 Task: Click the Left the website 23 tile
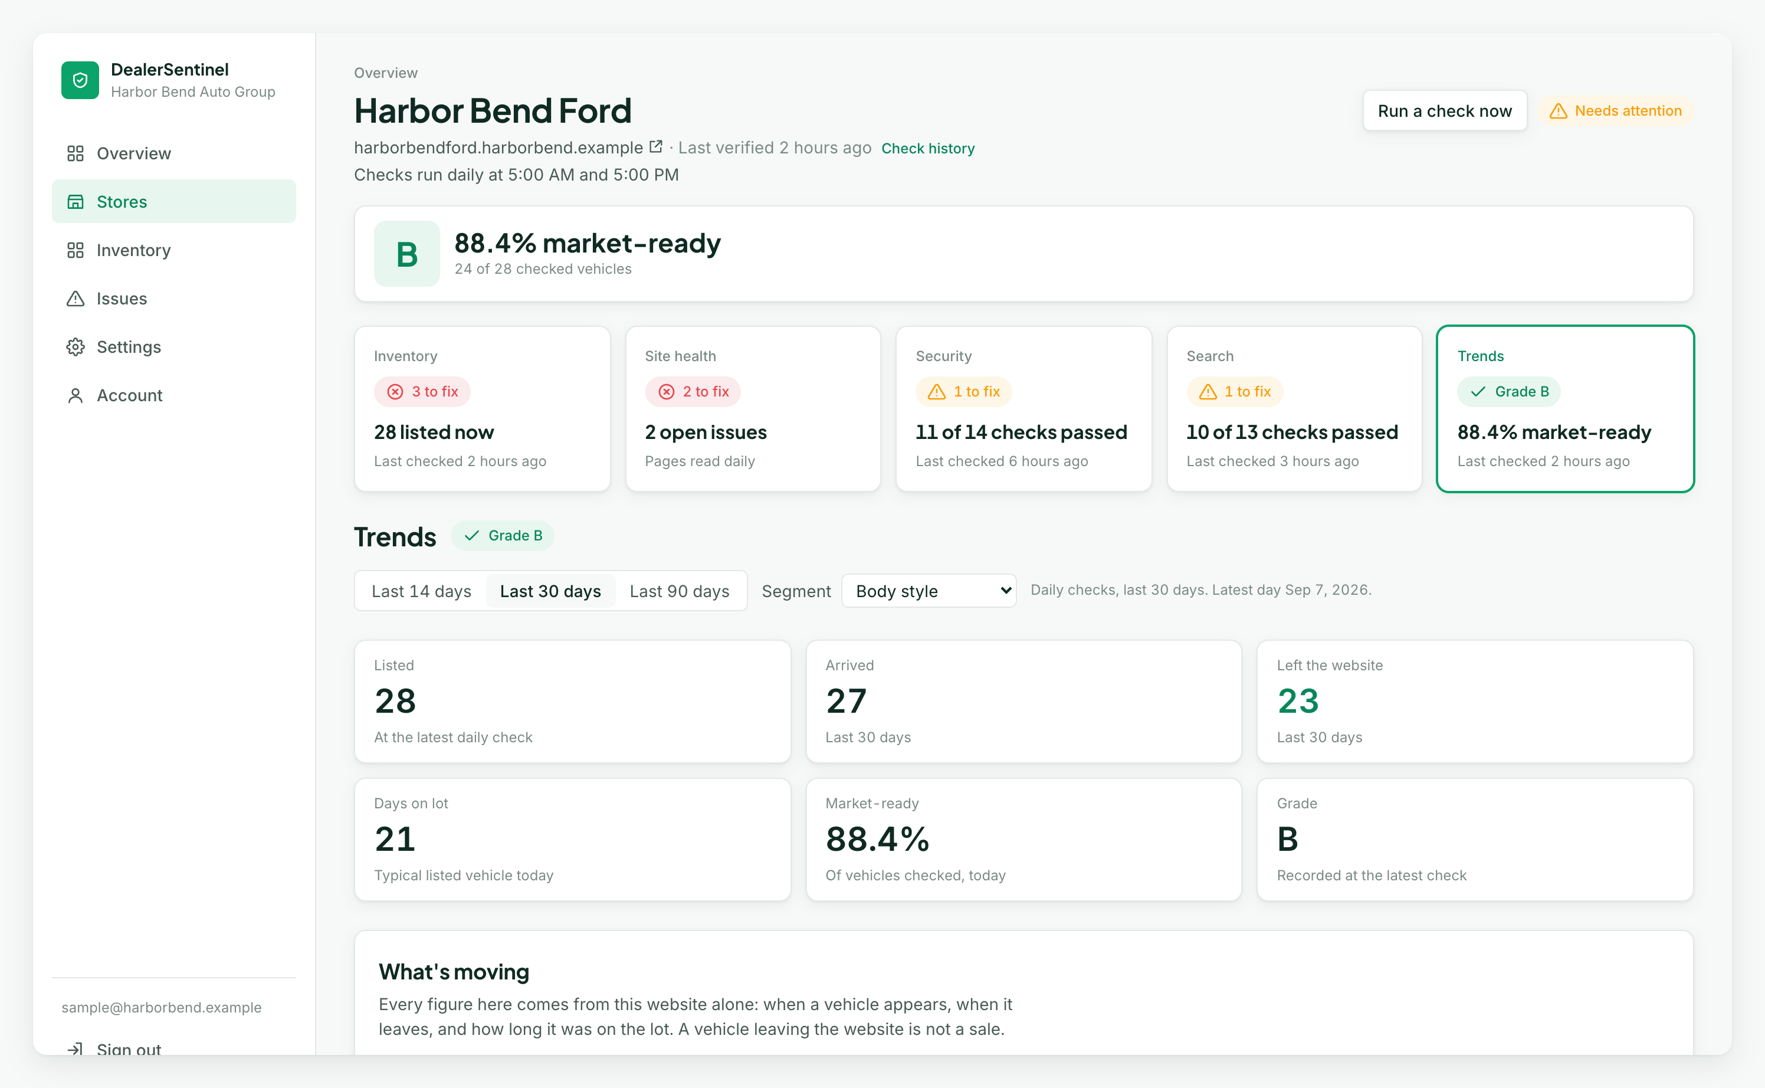coord(1475,702)
